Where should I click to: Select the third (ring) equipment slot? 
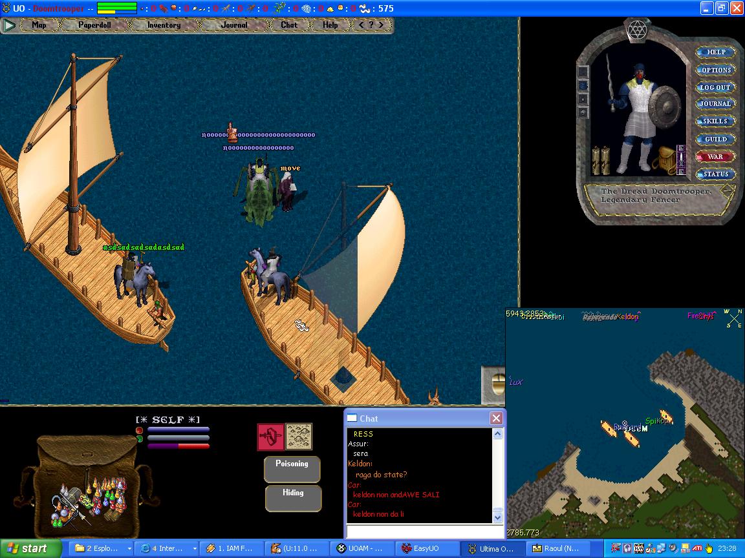[583, 99]
